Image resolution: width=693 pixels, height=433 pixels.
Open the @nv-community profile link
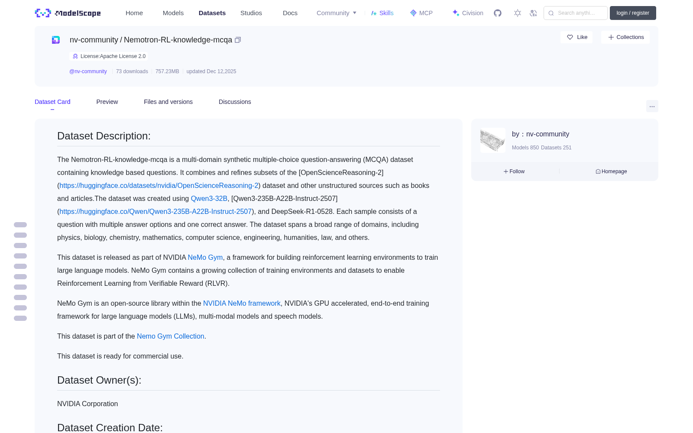88,71
